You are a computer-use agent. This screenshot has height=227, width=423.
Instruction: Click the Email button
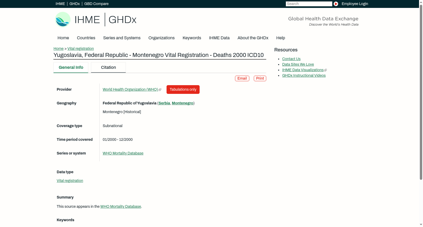242,78
